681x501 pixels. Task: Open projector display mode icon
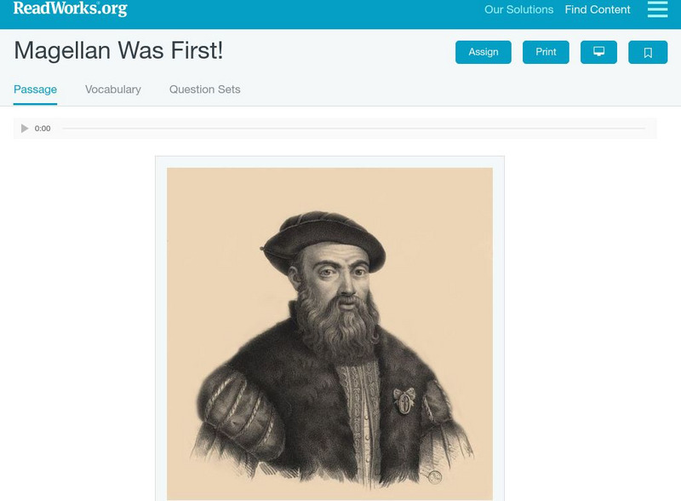coord(598,52)
